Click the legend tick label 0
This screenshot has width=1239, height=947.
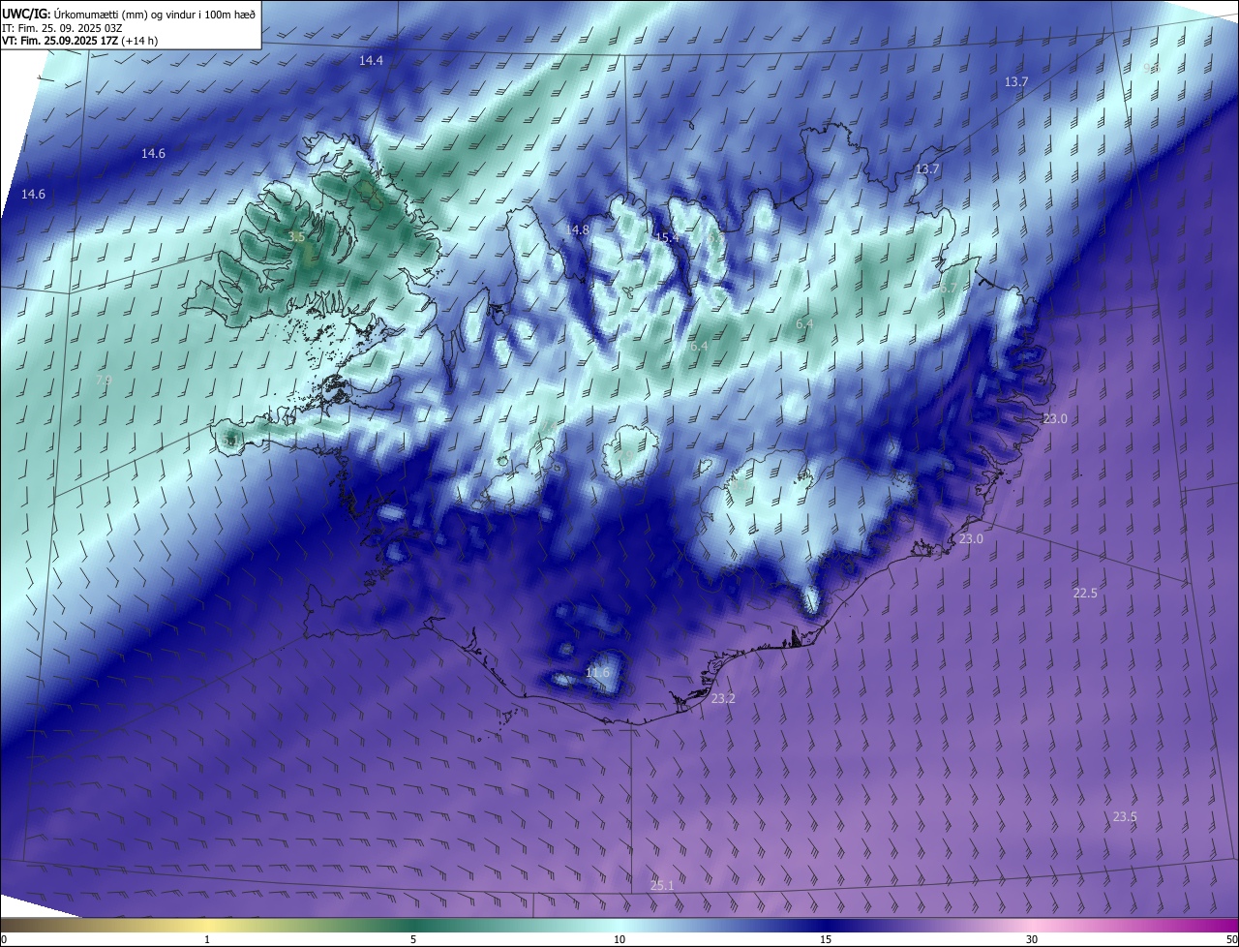click(4, 939)
